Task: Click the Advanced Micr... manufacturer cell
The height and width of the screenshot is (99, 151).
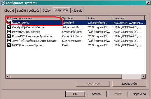Action: coord(73,27)
